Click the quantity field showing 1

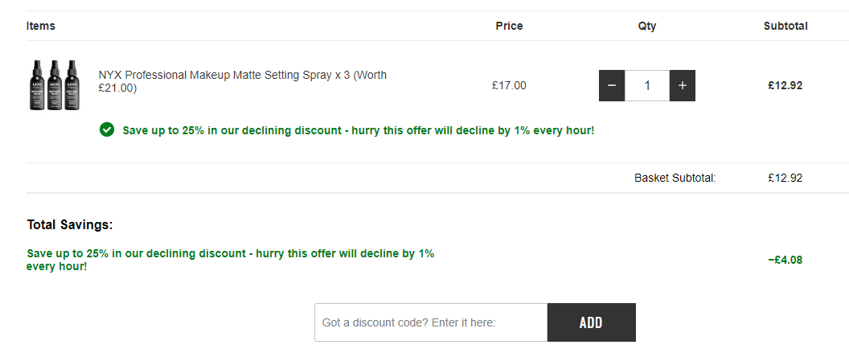(x=647, y=85)
